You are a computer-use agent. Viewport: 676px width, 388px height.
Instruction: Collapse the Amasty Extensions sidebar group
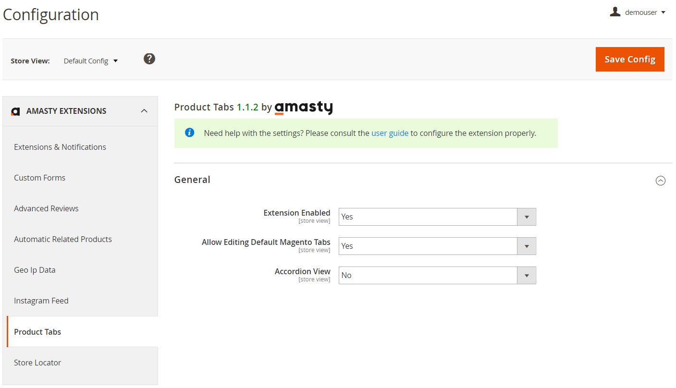[144, 111]
